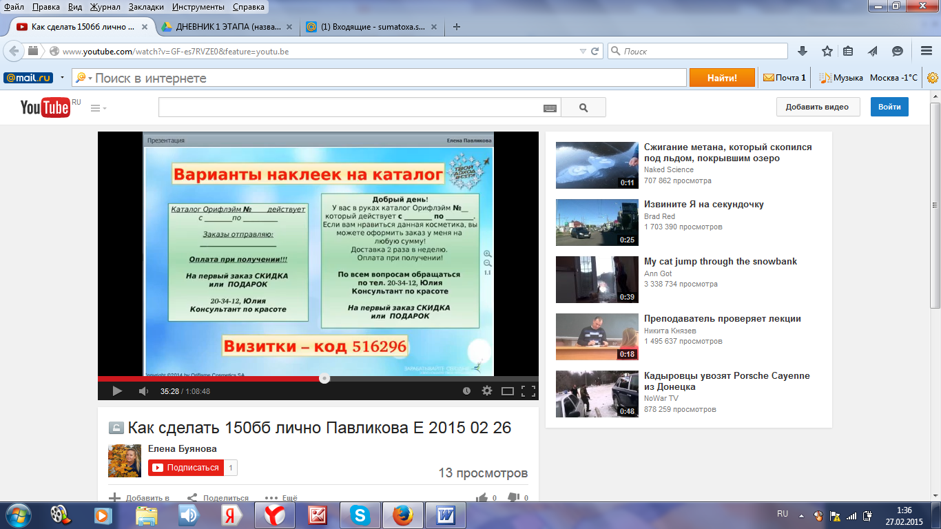The image size is (941, 529).
Task: Open the Журнал menu
Action: pyautogui.click(x=104, y=7)
